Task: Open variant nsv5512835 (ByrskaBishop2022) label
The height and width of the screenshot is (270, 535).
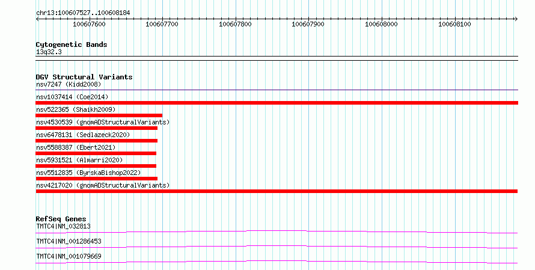Action: click(x=88, y=173)
